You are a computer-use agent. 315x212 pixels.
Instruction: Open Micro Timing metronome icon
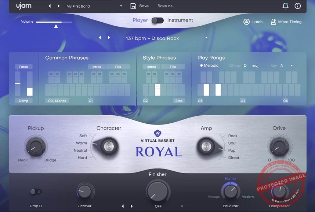pyautogui.click(x=273, y=22)
